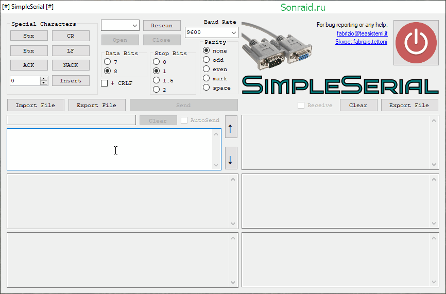Click top receive box scroll down arrow
Viewport: 446px width, 294px height.
click(x=434, y=164)
